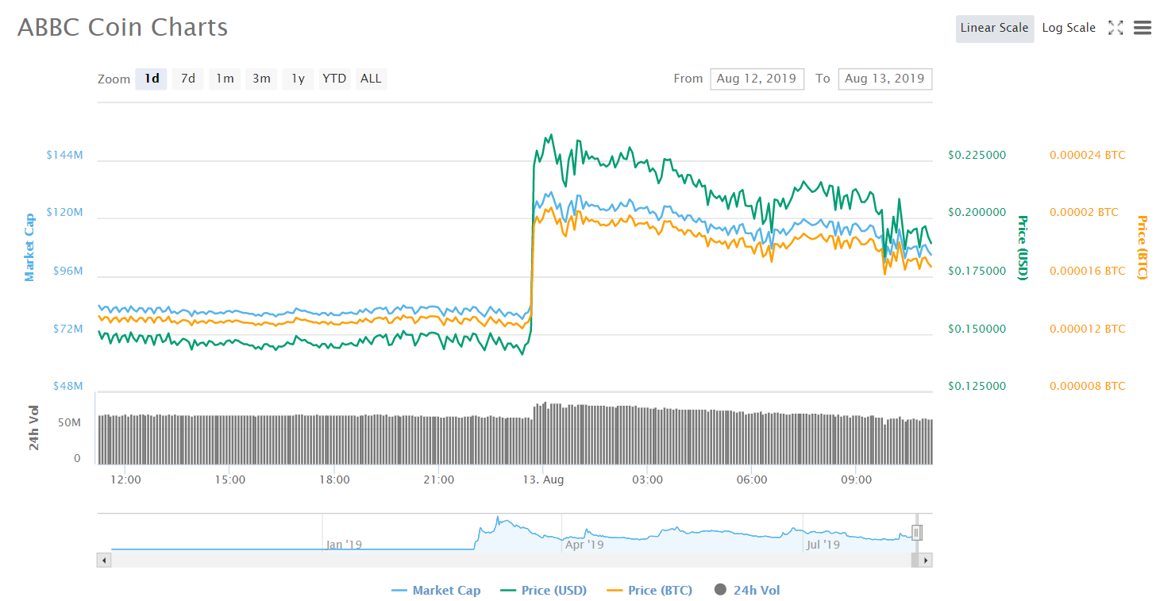Click the 12:00 time axis label

125,480
